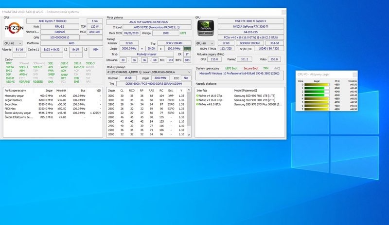Click the Samsung SSD 990 PRO 2TB model text
This screenshot has width=389, height=225.
(254, 100)
